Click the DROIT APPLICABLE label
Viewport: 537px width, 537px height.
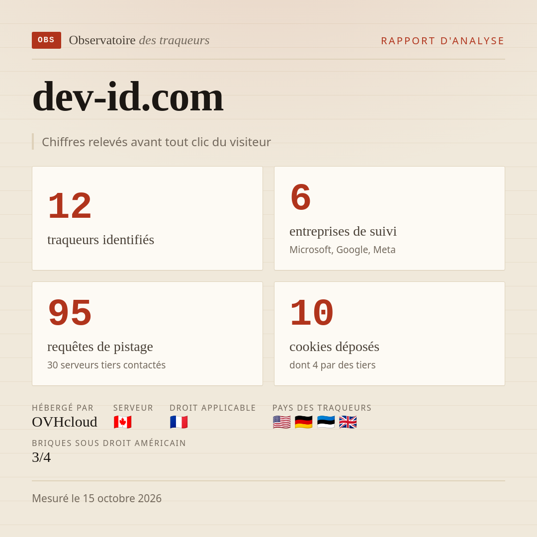click(213, 408)
